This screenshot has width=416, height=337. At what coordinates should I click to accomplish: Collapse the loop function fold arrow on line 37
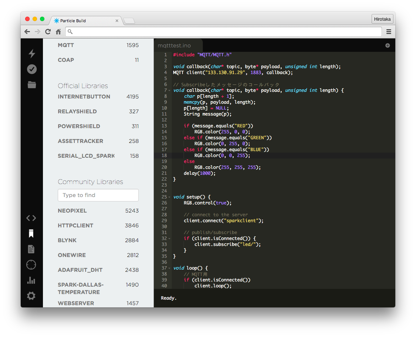click(x=170, y=268)
